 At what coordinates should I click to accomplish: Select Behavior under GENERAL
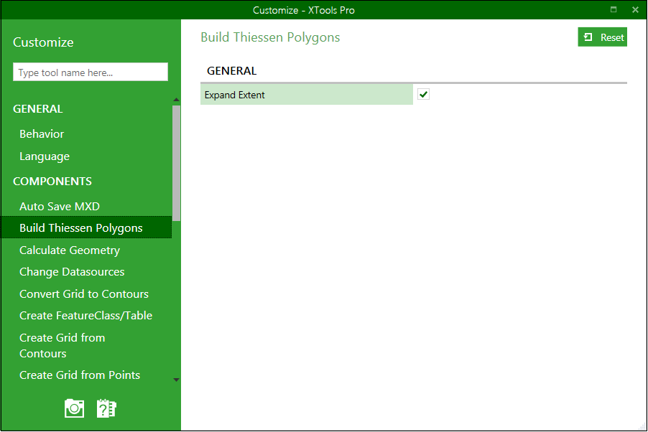pos(42,133)
